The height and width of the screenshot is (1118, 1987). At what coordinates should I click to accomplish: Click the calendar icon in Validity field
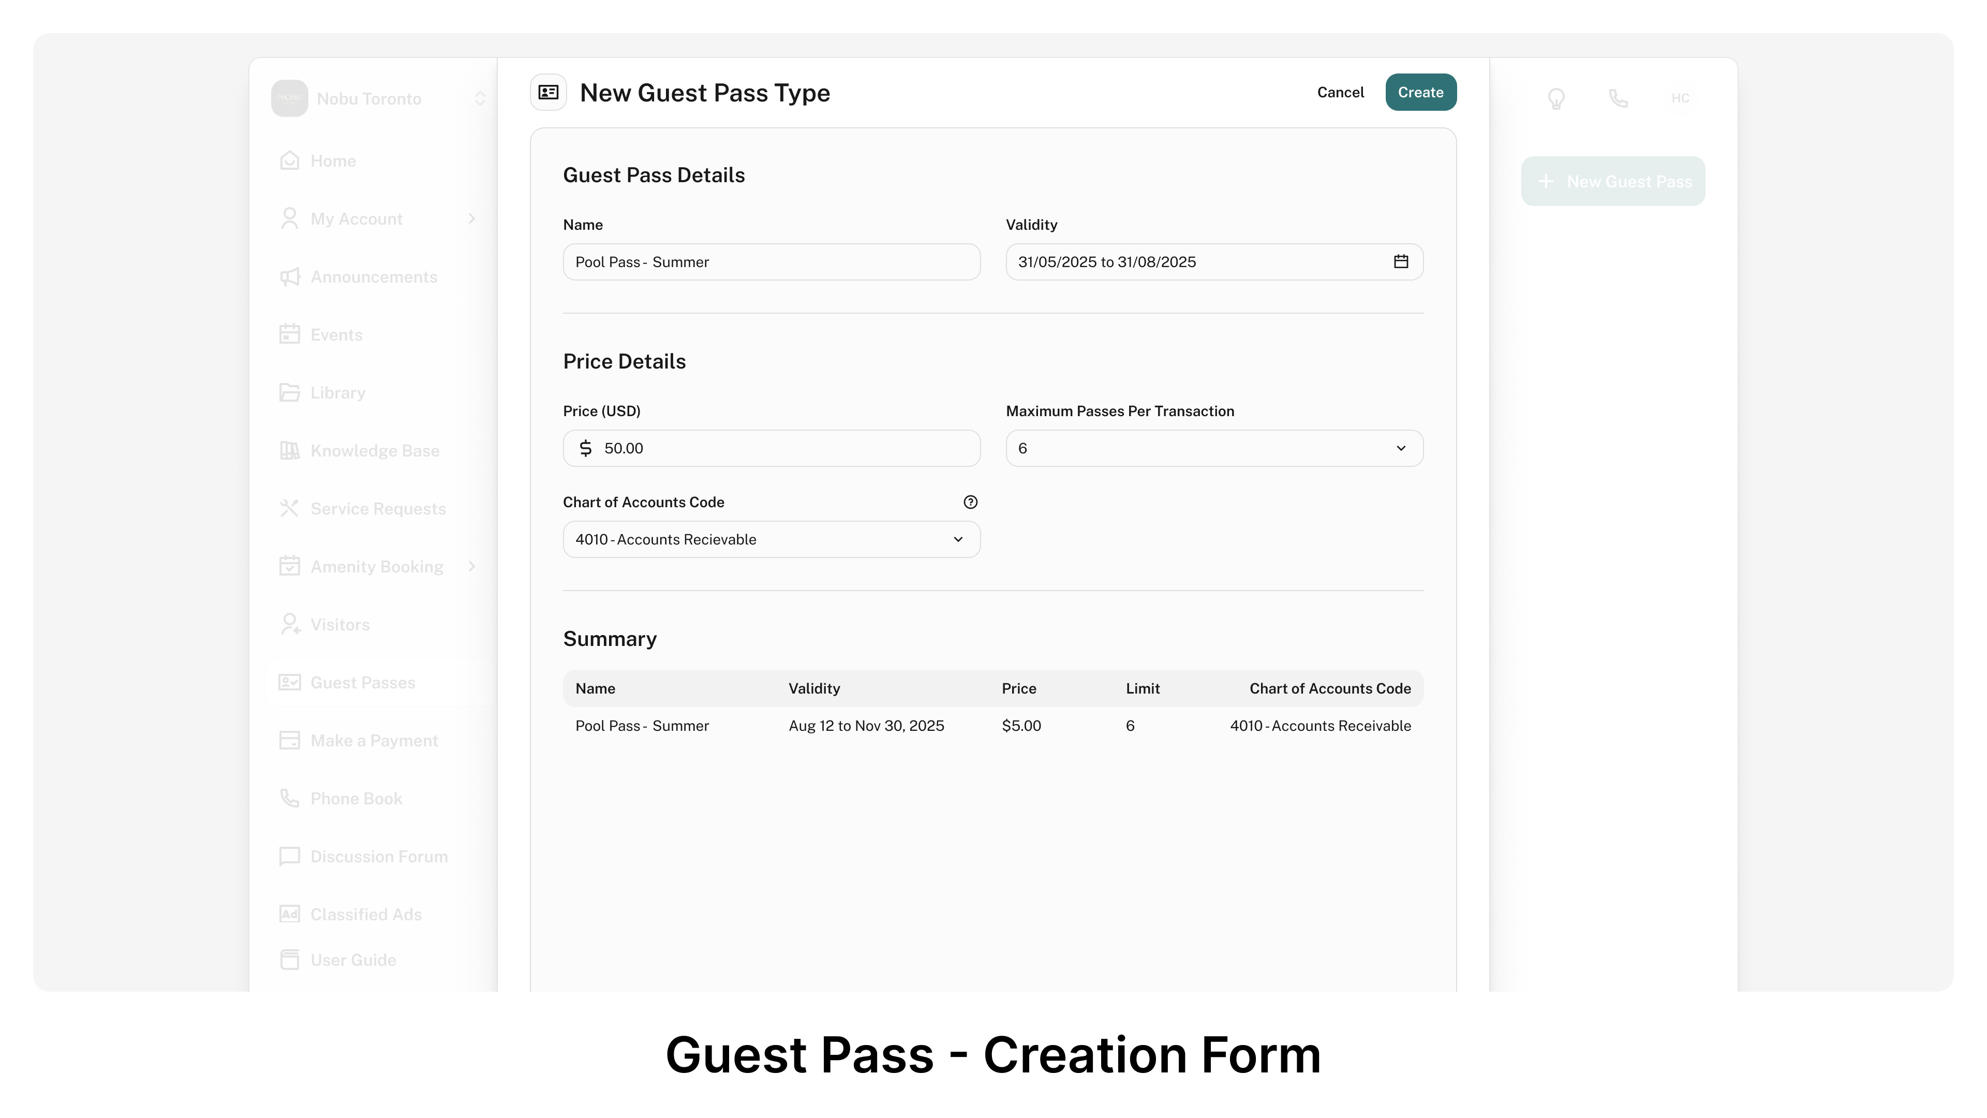coord(1401,261)
